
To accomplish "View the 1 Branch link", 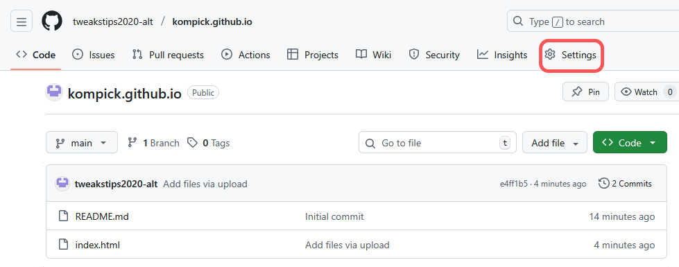I will coord(153,143).
